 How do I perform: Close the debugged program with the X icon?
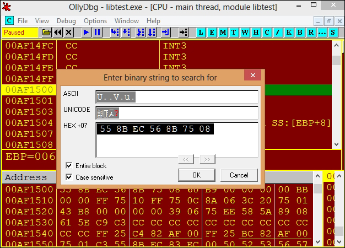[x=69, y=33]
